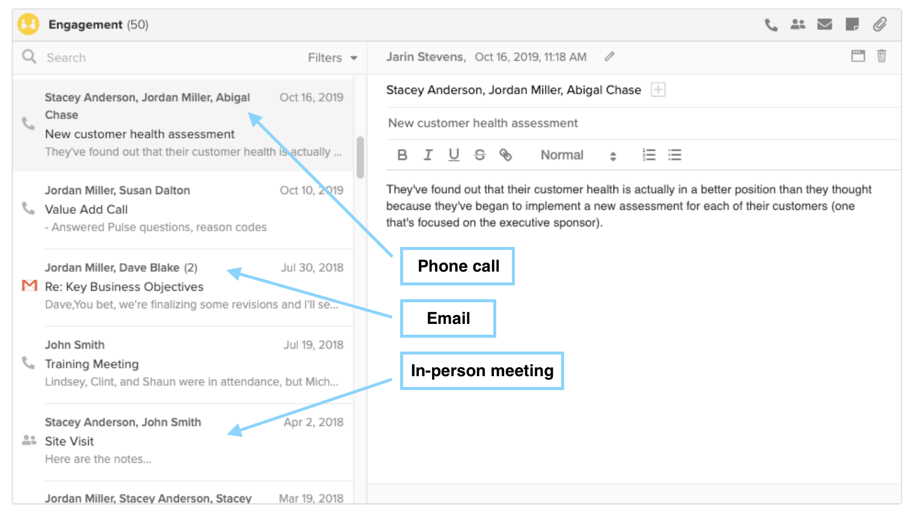Edit the engagement date with the pencil icon
The height and width of the screenshot is (518, 912).
click(x=609, y=56)
